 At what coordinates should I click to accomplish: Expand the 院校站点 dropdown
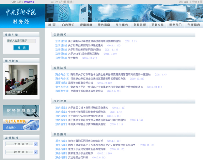22,152
